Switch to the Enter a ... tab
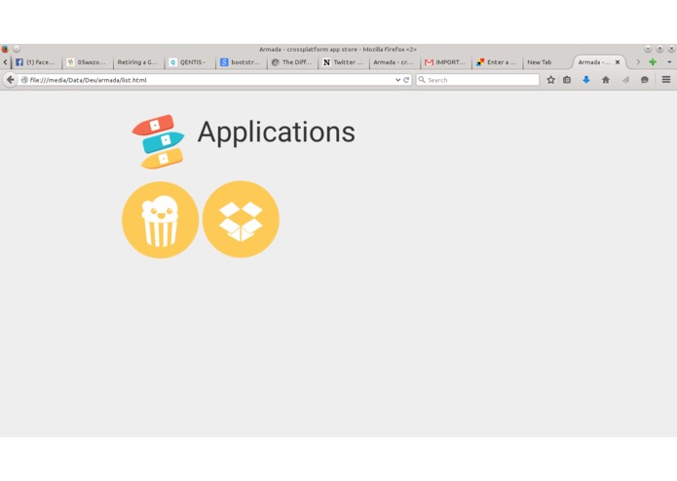 (497, 62)
